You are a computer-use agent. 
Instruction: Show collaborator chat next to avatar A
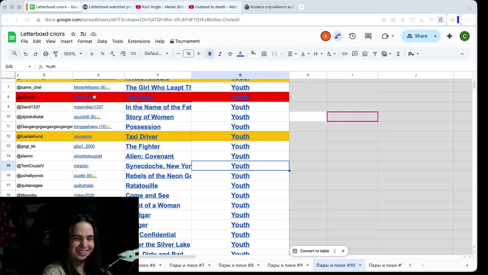tap(337, 36)
